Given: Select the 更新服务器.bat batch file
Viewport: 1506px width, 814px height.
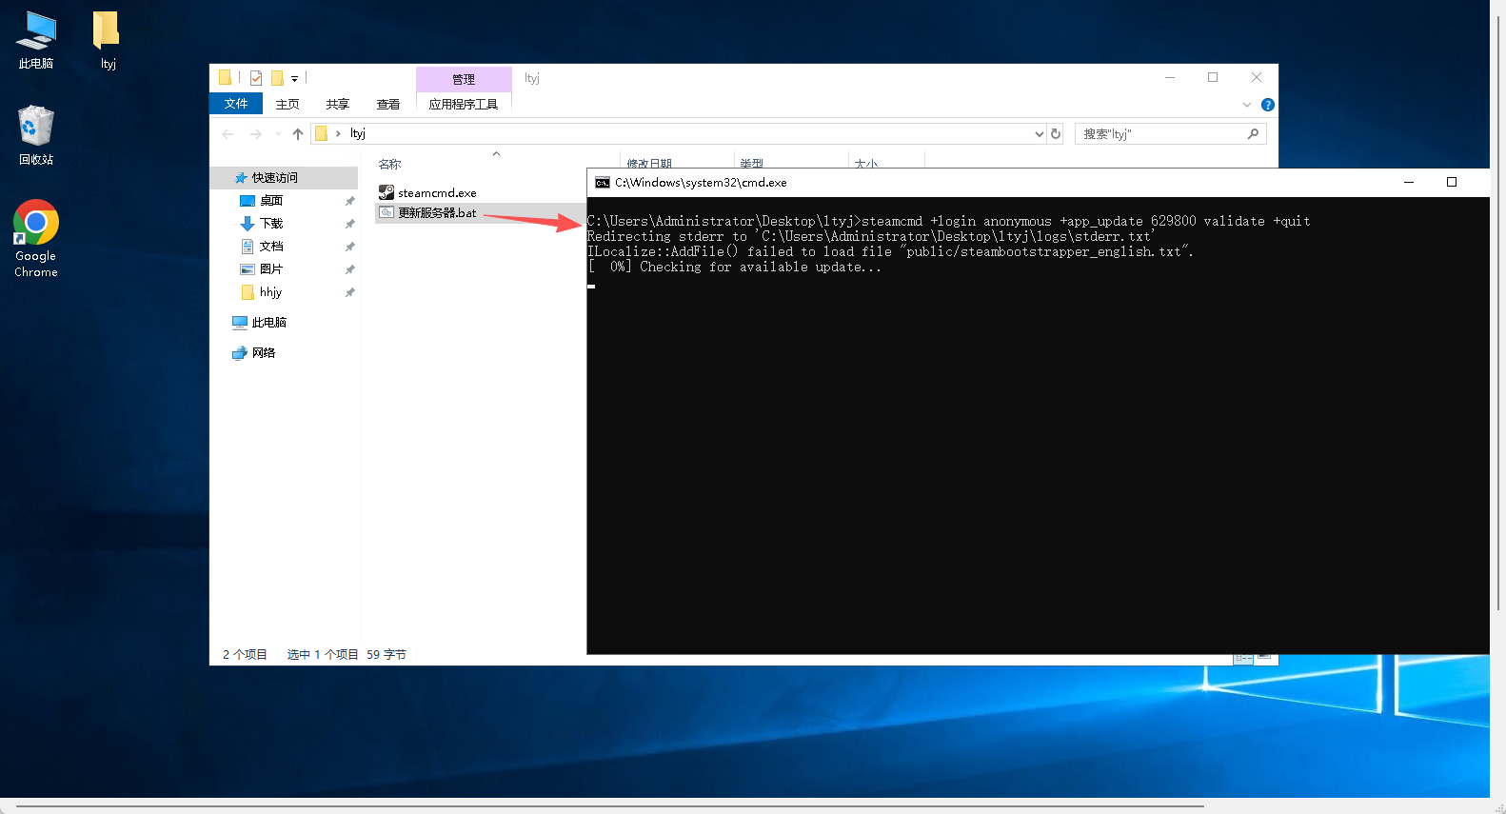Looking at the screenshot, I should pos(436,213).
